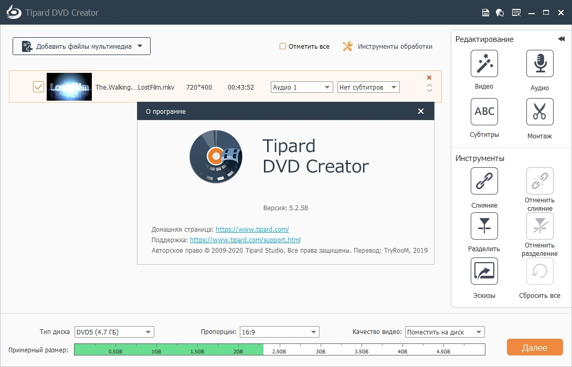Uncheck the The.Walking...LostFilm.mkv file checkbox
572x367 pixels.
coord(38,87)
